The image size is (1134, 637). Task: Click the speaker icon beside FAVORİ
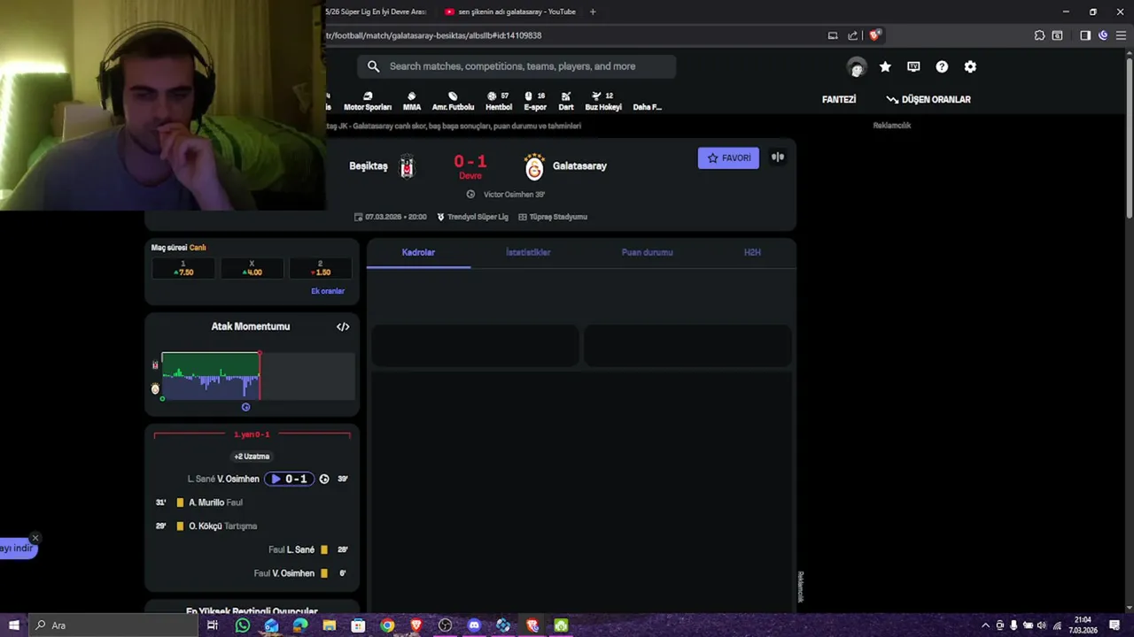pyautogui.click(x=778, y=157)
